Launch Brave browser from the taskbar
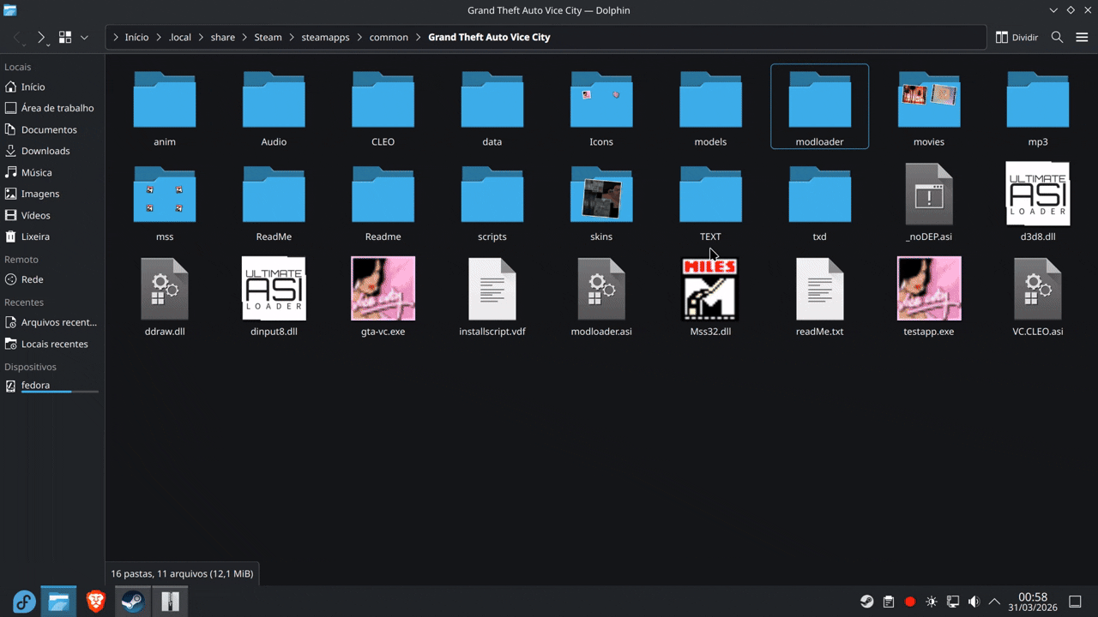This screenshot has width=1098, height=617. point(95,602)
